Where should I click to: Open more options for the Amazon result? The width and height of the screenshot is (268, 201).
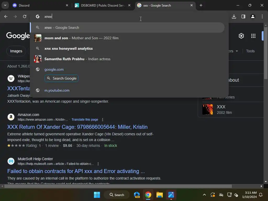103,119
